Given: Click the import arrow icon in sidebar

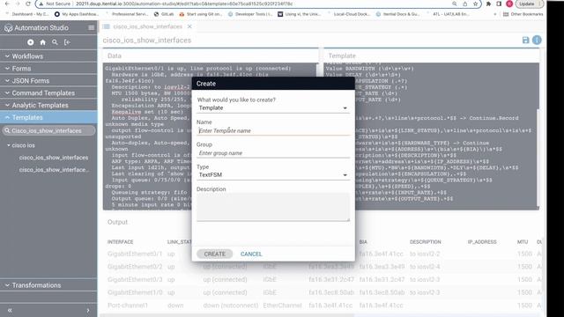Looking at the screenshot, I should coord(67,42).
